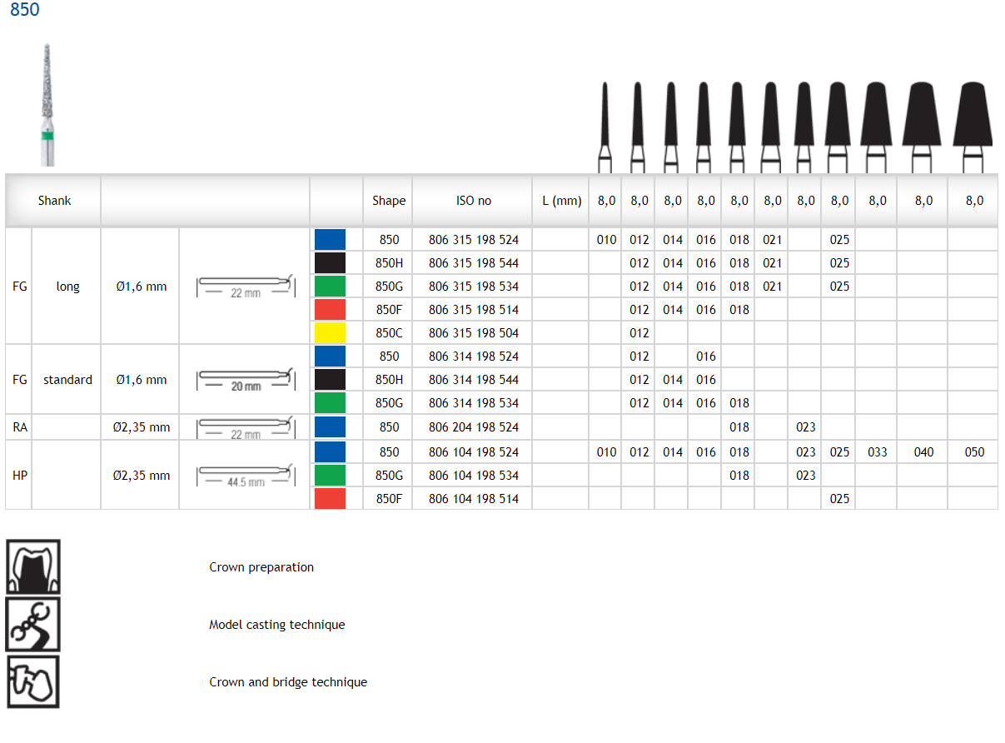Viewport: 1005px width, 743px height.
Task: Open the green-banded diamond bur product photo
Action: (47, 104)
